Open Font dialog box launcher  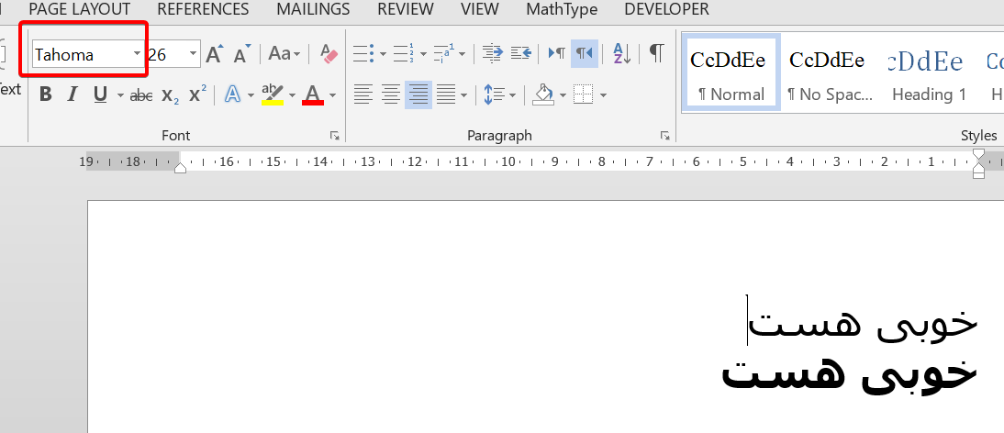[x=335, y=135]
